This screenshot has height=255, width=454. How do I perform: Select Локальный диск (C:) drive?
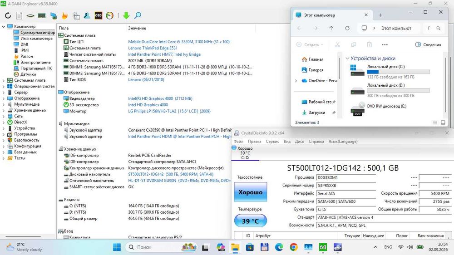[x=390, y=71]
